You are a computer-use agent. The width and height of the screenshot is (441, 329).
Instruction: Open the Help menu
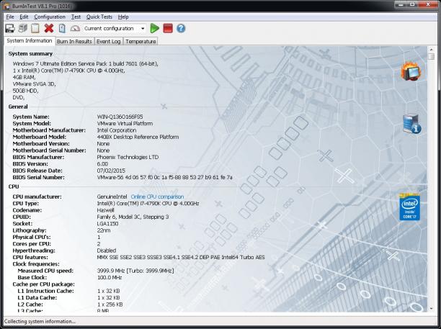click(x=123, y=17)
